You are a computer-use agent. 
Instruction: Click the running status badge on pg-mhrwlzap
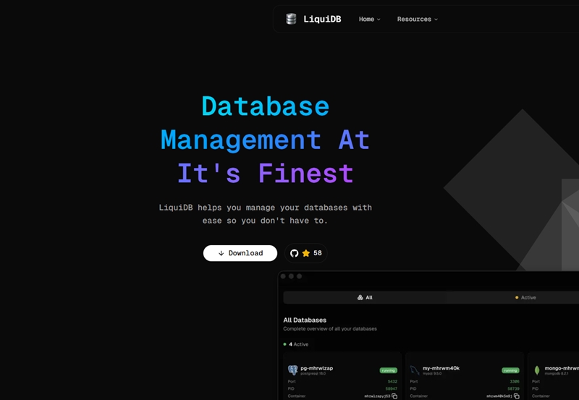click(389, 370)
